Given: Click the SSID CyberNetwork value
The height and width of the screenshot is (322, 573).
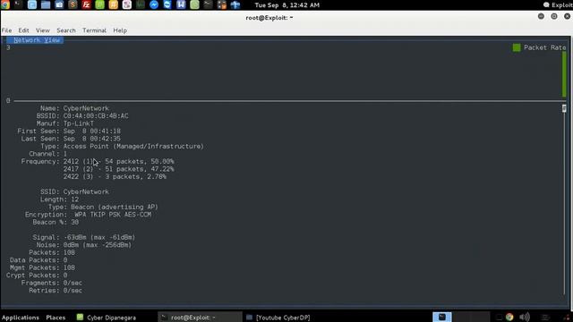Looking at the screenshot, I should click(86, 191).
